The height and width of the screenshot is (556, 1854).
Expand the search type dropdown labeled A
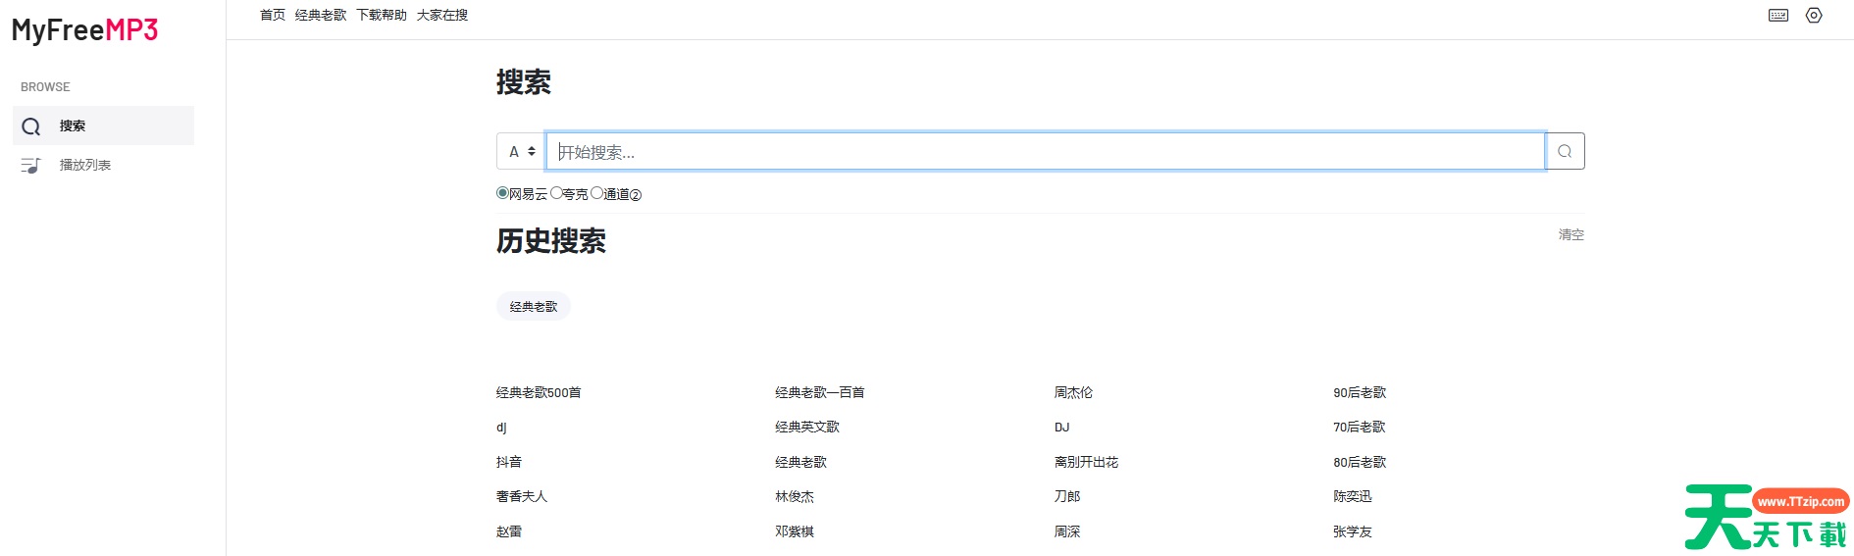[521, 152]
